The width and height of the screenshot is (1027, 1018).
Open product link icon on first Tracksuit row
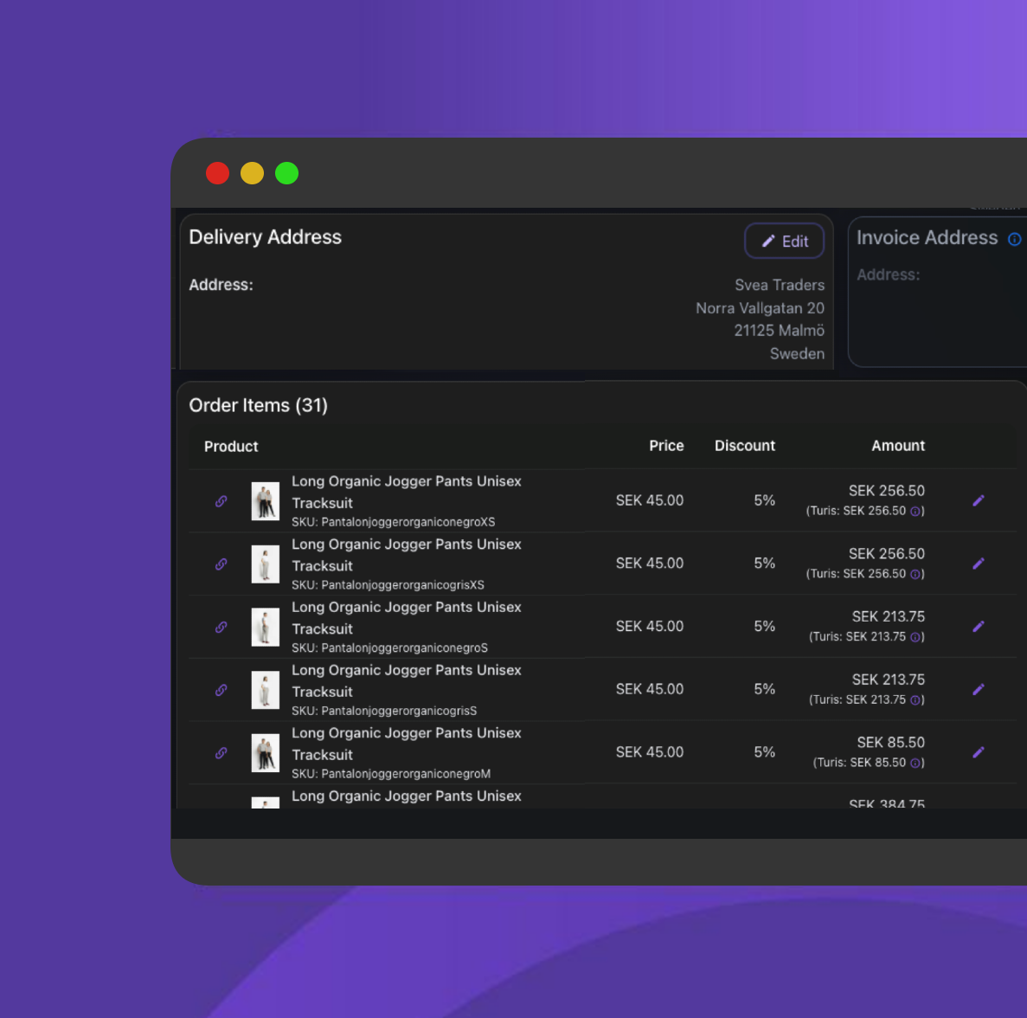pos(221,500)
